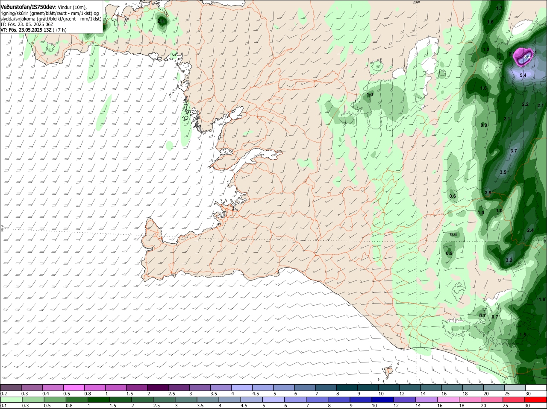Click the 0.9 precipitation value on the map
The image size is (547, 409).
(449, 253)
